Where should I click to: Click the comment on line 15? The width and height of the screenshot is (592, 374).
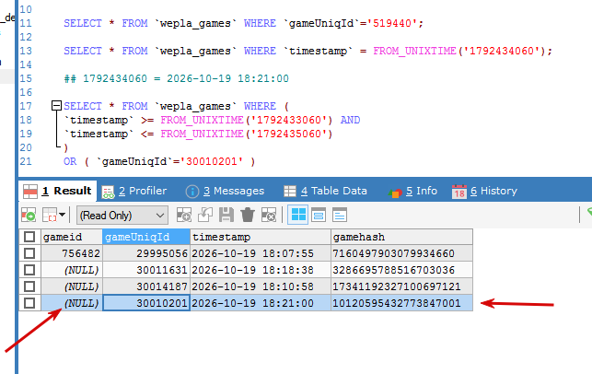[x=177, y=78]
